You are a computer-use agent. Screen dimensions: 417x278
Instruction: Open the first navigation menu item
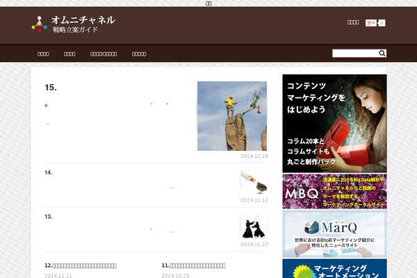click(43, 54)
